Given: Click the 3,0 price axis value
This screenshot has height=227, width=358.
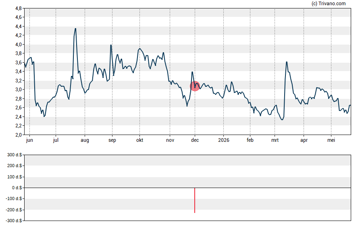Looking at the screenshot, I should point(19,90).
